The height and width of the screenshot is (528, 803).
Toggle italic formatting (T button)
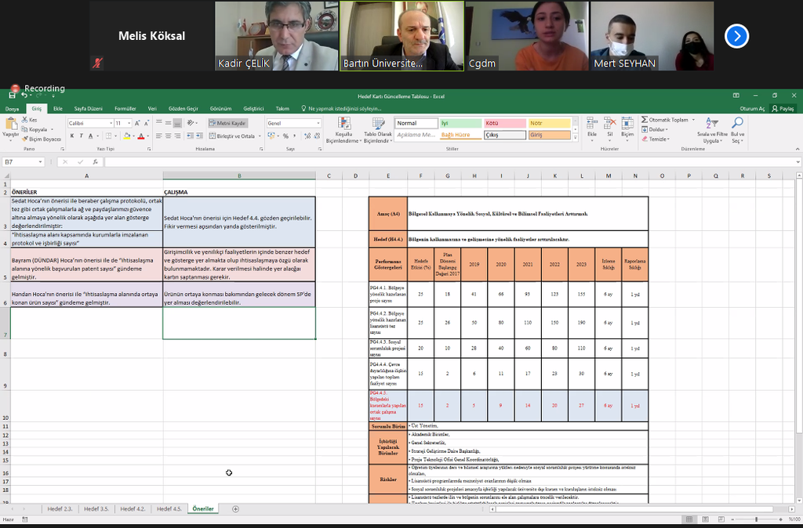(81, 136)
